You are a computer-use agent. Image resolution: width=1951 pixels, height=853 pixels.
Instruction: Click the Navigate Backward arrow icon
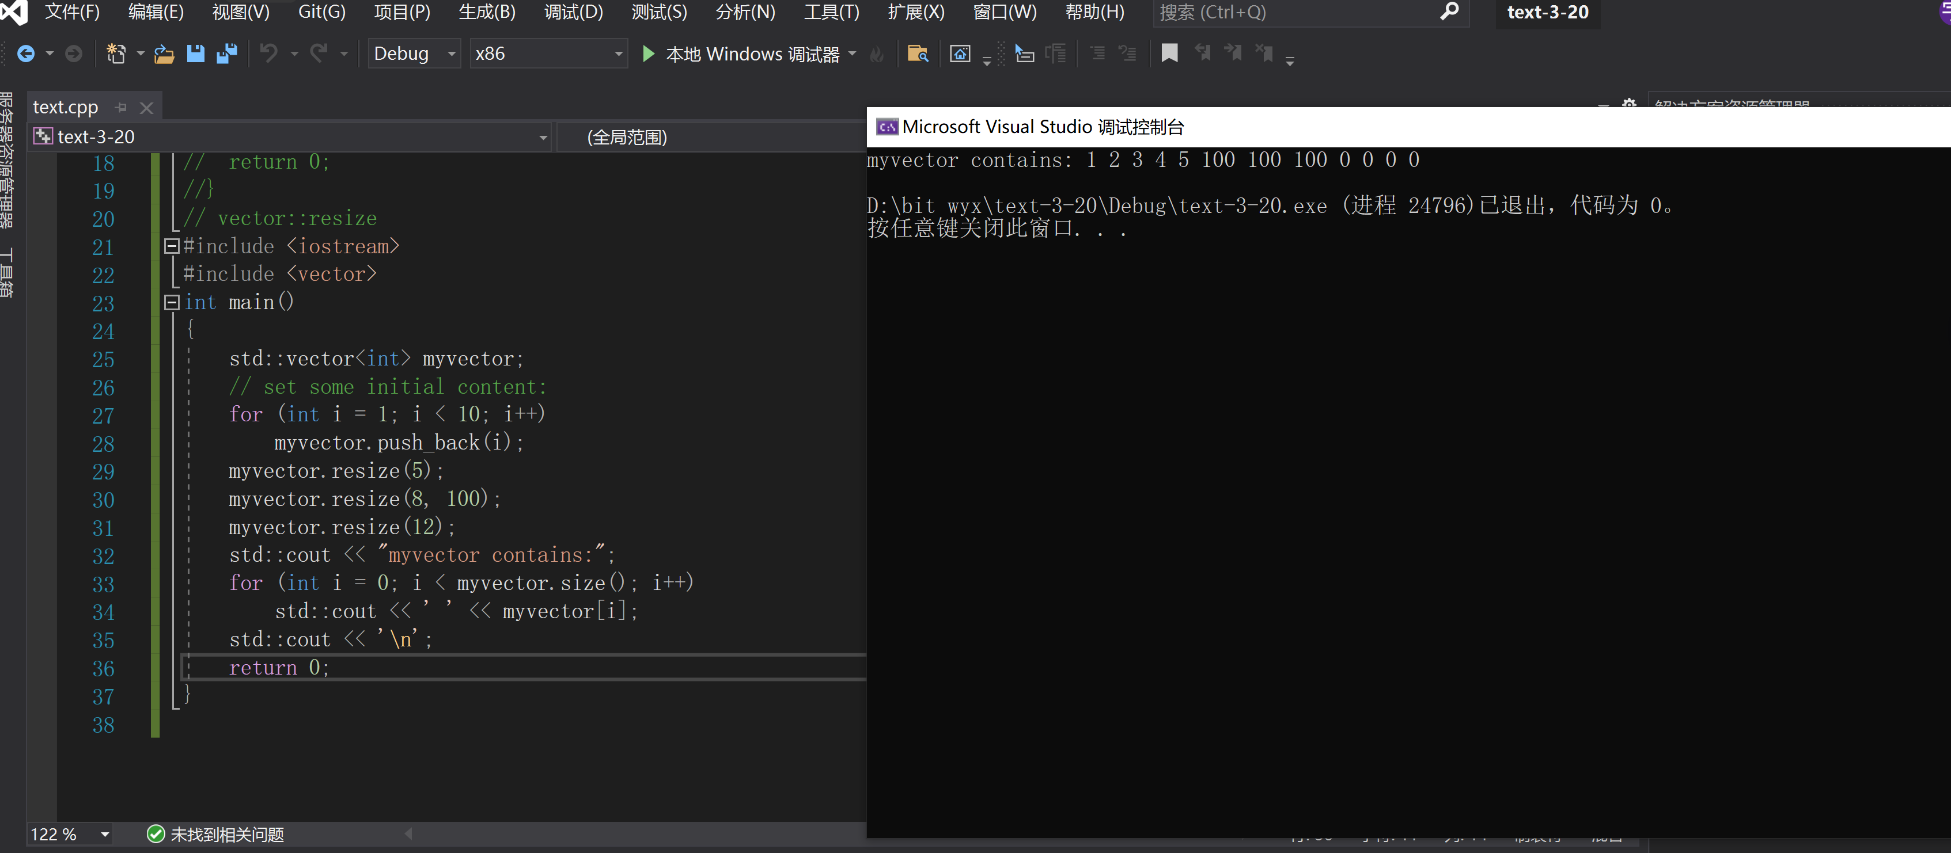point(26,54)
